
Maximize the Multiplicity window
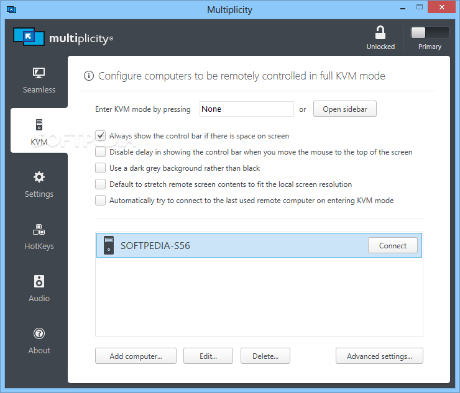coord(420,7)
